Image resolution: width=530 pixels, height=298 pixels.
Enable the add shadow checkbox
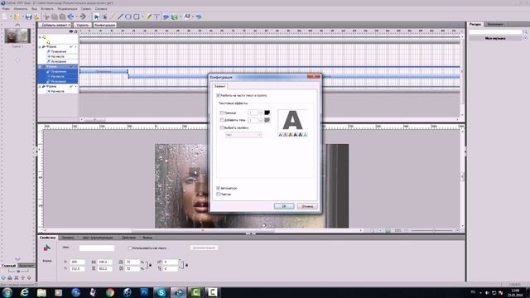(x=222, y=120)
